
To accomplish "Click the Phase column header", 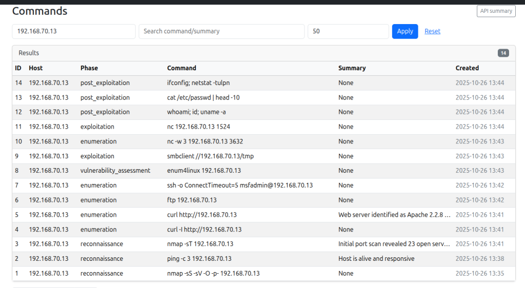I will pyautogui.click(x=89, y=68).
